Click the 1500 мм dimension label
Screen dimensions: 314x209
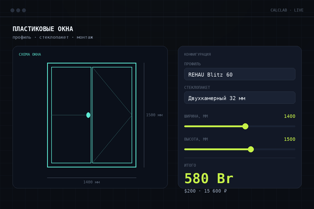[x=154, y=115]
